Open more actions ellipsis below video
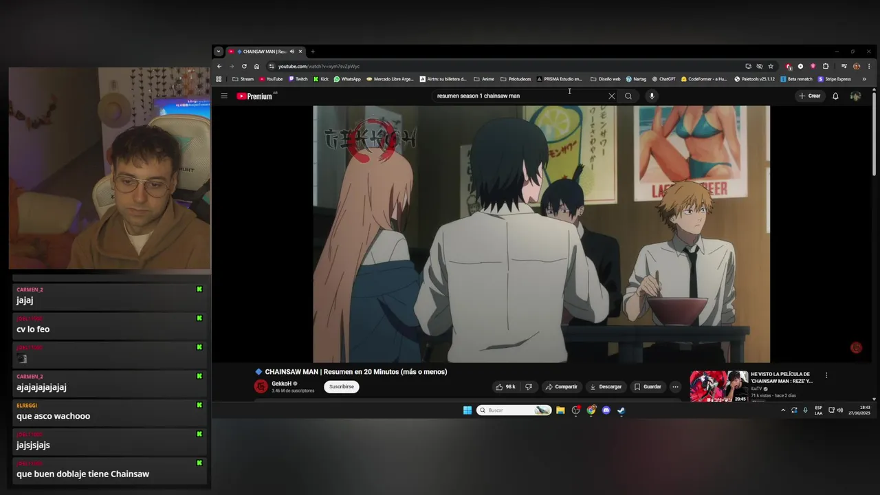This screenshot has height=495, width=880. pos(675,387)
